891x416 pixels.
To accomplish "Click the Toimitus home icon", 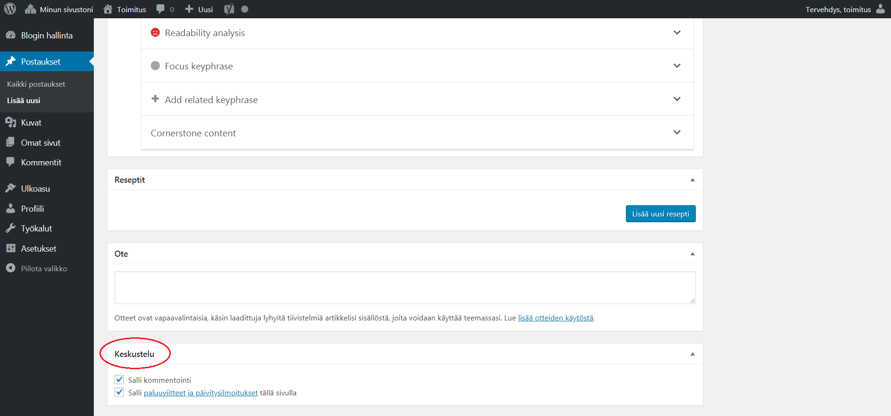I will coord(108,9).
